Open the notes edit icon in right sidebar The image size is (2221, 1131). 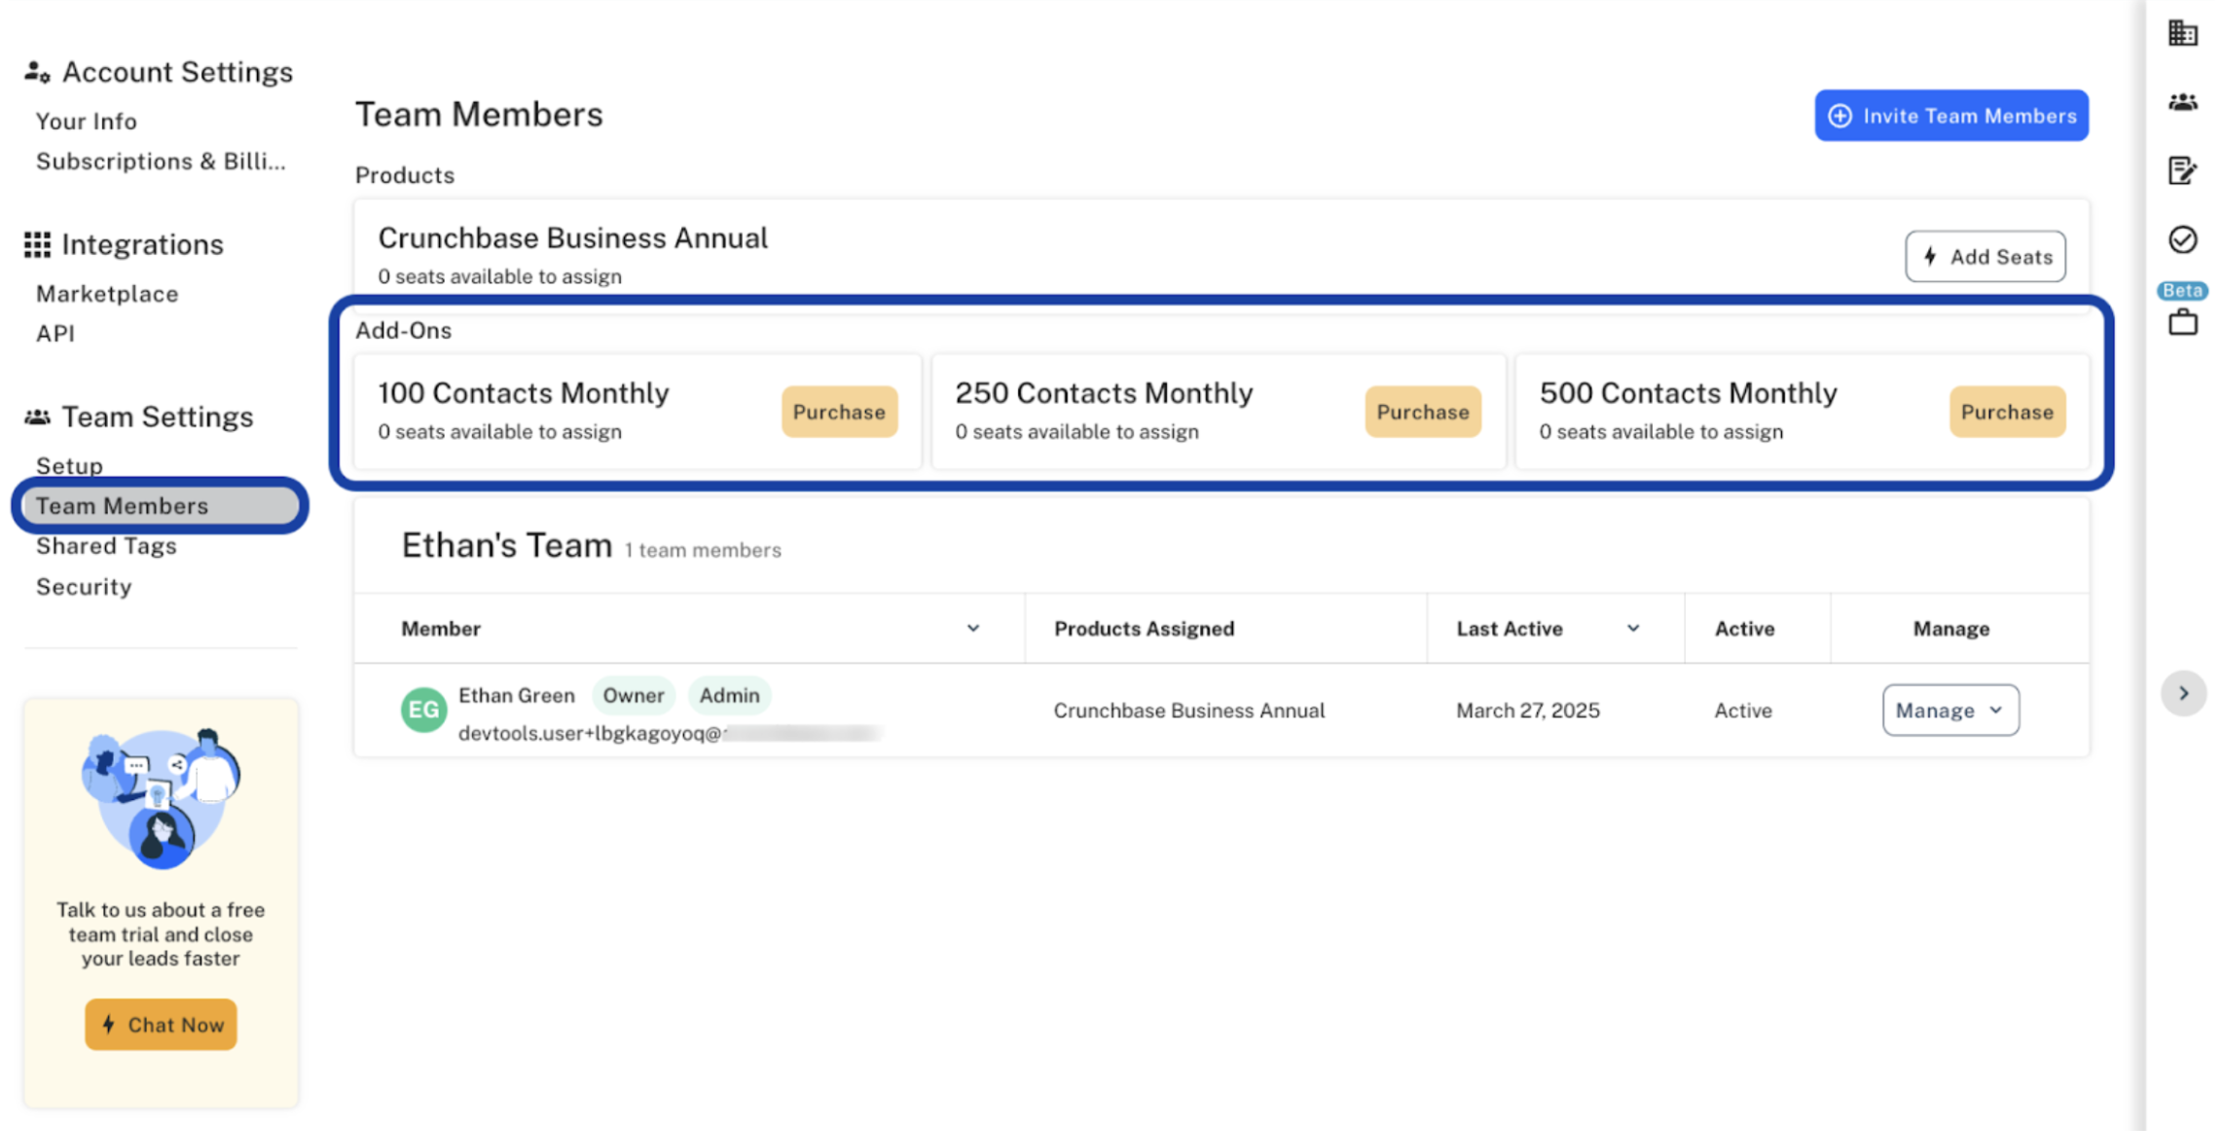pos(2182,170)
